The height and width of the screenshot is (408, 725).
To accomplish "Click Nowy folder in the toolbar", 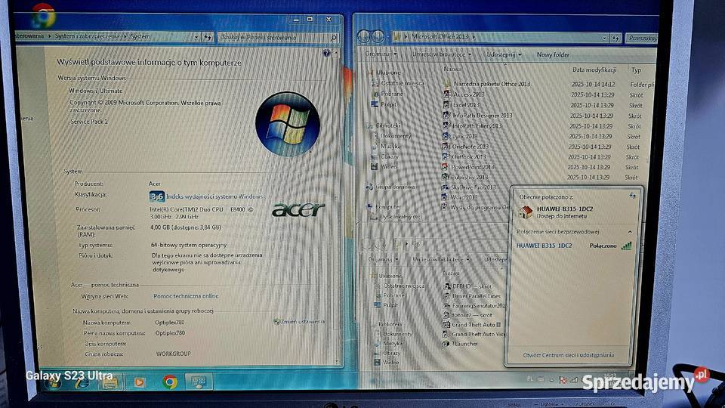I will (x=553, y=54).
